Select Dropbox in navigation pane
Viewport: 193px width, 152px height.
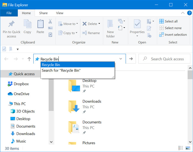click(21, 84)
